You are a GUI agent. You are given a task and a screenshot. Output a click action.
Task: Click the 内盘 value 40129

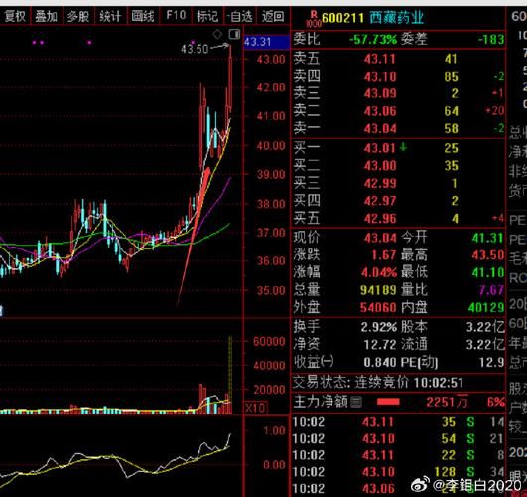click(486, 308)
